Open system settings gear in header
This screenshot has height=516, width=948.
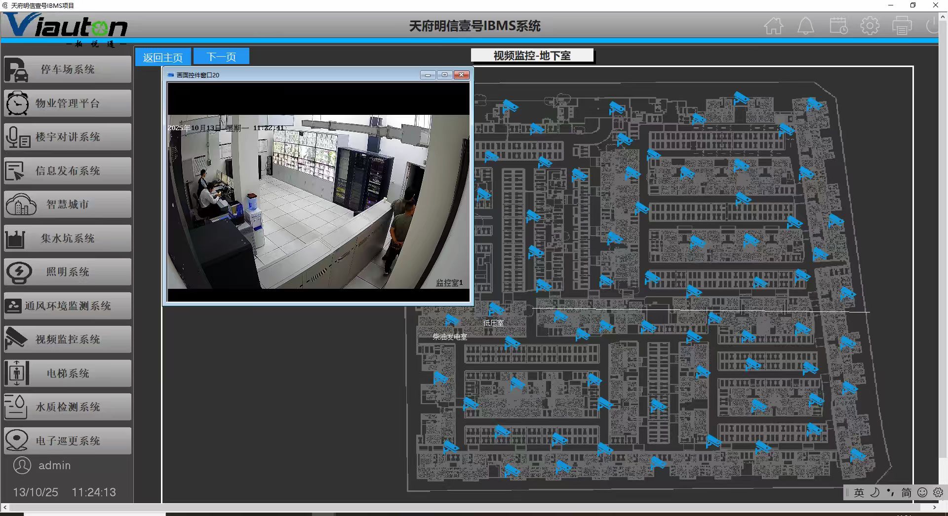(x=870, y=26)
